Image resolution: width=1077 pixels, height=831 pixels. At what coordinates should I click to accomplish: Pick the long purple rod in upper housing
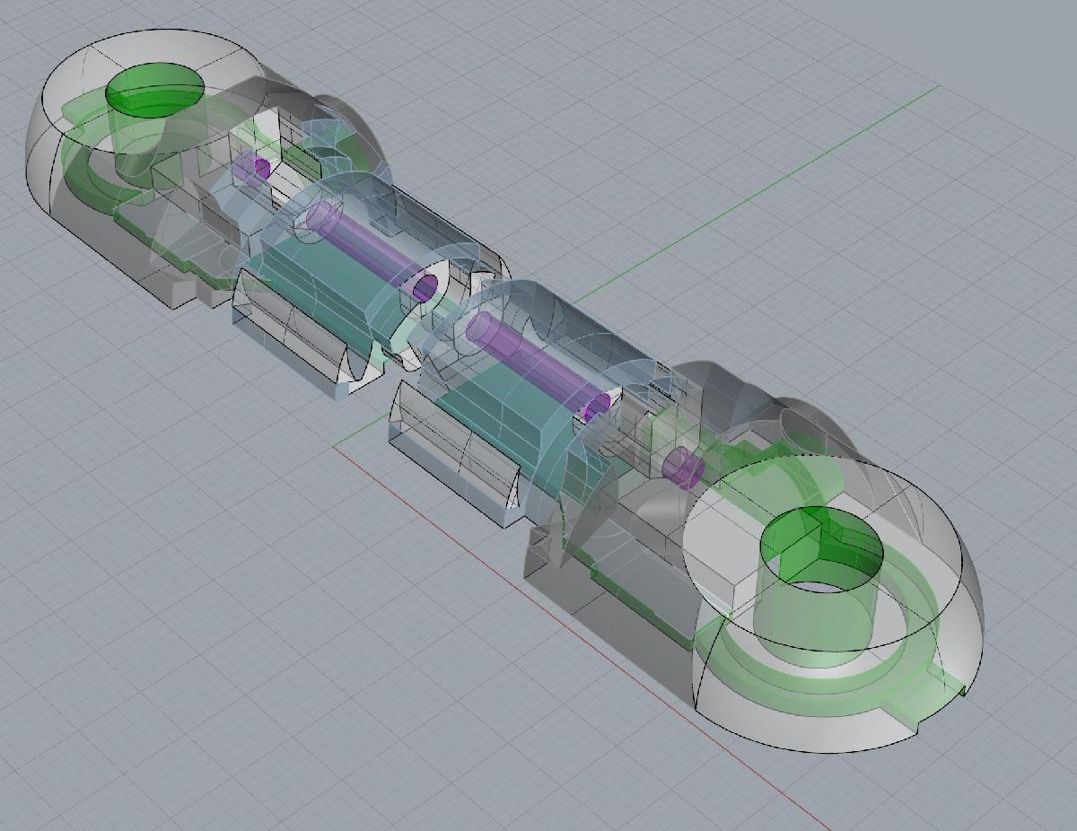(x=368, y=247)
